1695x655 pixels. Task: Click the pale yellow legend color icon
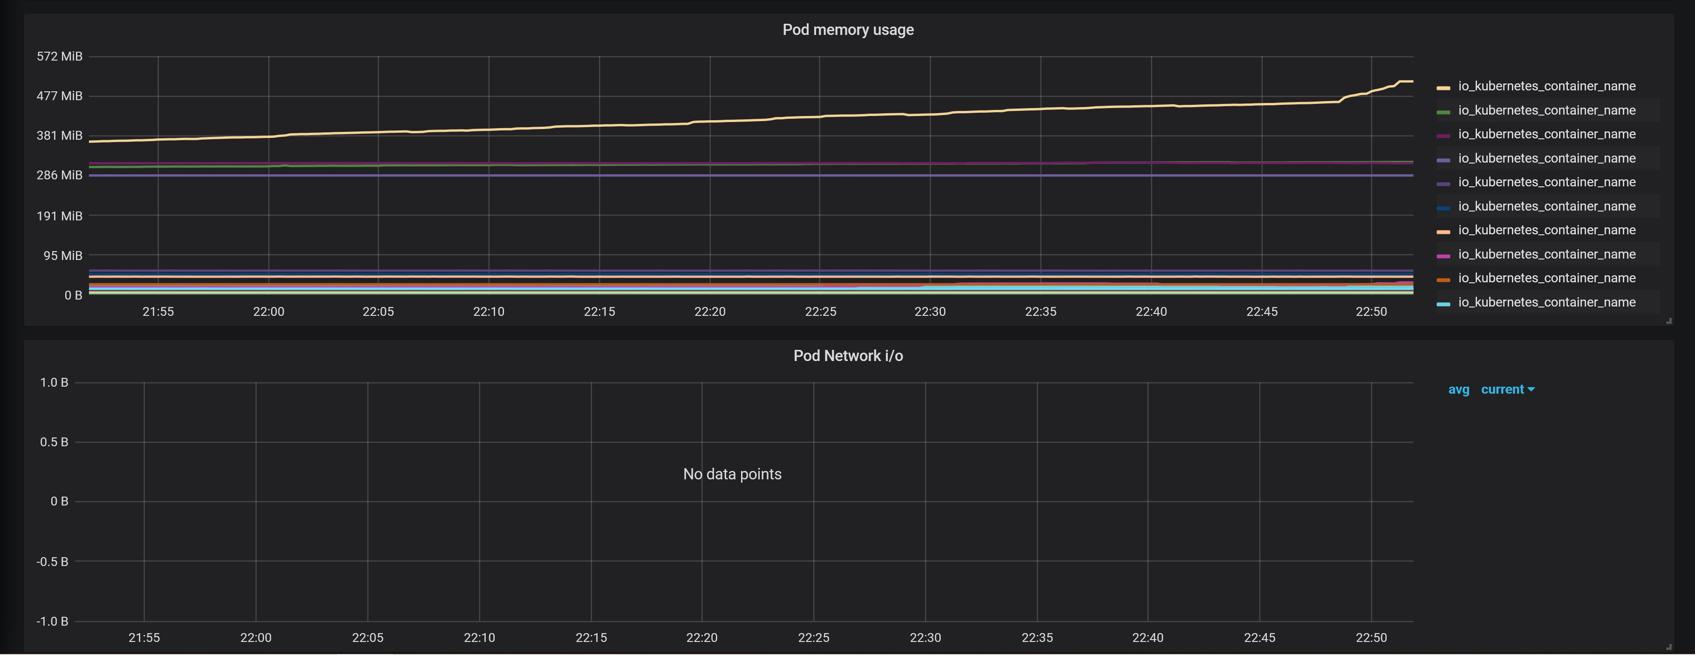[1443, 88]
